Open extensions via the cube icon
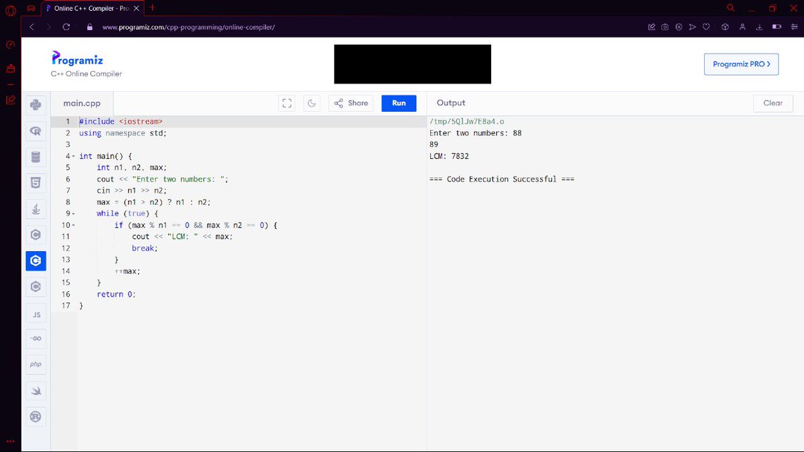This screenshot has height=452, width=804. (725, 27)
